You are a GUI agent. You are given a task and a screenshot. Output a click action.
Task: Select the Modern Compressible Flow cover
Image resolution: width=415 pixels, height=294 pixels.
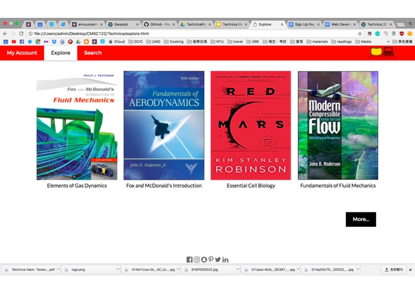pyautogui.click(x=338, y=126)
